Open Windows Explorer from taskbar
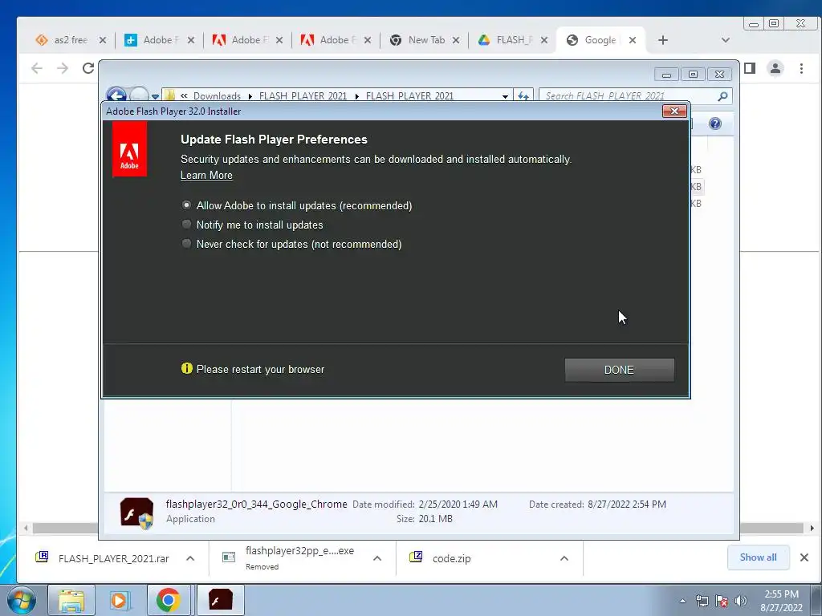The height and width of the screenshot is (616, 822). [x=71, y=600]
